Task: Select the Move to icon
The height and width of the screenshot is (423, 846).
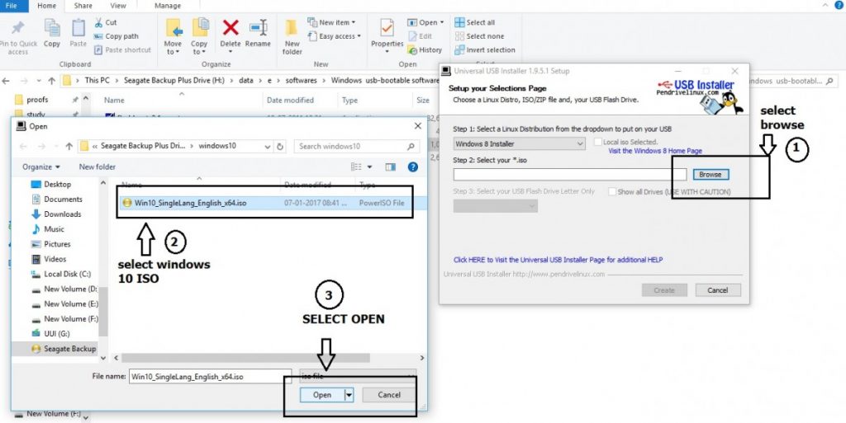Action: coord(173,33)
